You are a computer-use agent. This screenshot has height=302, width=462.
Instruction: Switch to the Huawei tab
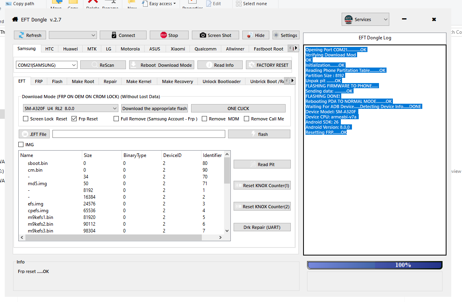point(70,49)
